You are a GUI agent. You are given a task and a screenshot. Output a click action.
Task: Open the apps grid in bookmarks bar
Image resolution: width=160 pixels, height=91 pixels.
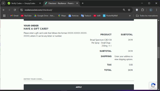click(x=4, y=15)
